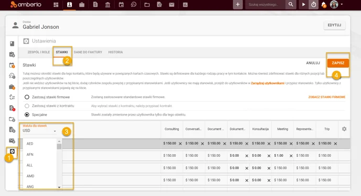Open the Zarządzaj użytkownikami link
Viewport: 361px width, 196px height.
click(267, 83)
